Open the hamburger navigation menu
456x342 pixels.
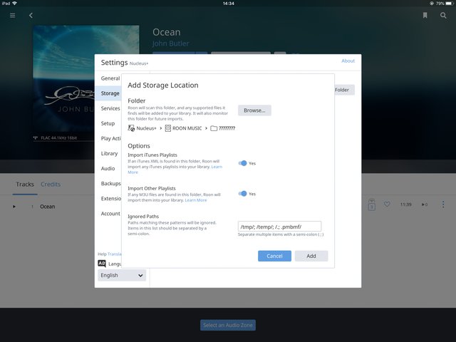pyautogui.click(x=12, y=15)
